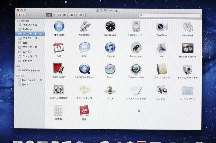Select the iTunes music note icon
The image size is (216, 143).
(110, 48)
